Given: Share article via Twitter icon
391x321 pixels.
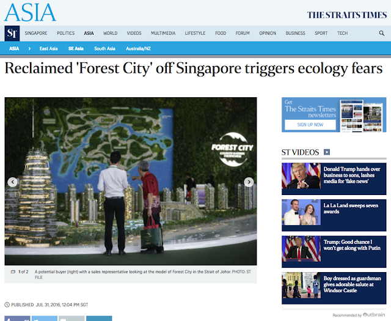Looking at the screenshot, I should pyautogui.click(x=45, y=319).
